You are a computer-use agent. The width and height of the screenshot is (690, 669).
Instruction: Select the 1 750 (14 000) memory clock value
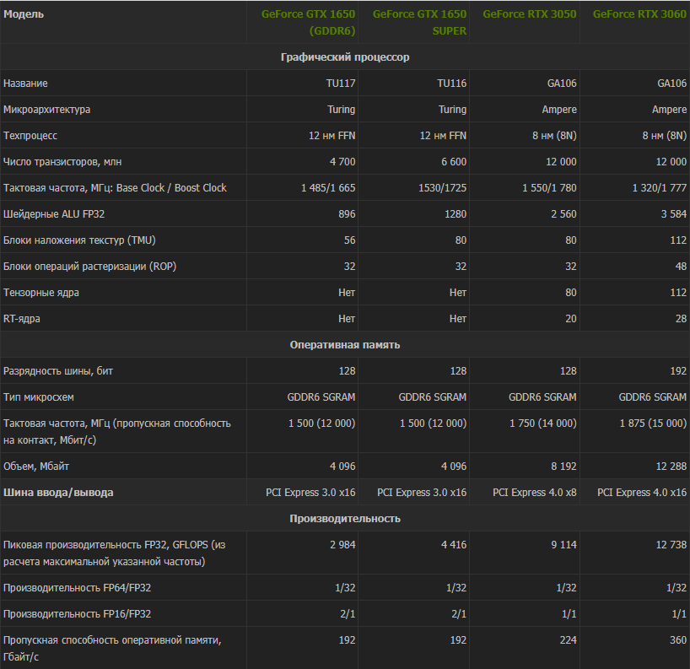pyautogui.click(x=543, y=424)
